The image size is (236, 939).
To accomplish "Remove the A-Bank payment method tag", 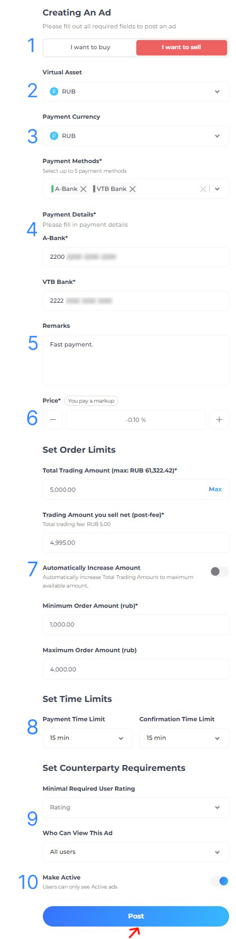I will point(83,189).
